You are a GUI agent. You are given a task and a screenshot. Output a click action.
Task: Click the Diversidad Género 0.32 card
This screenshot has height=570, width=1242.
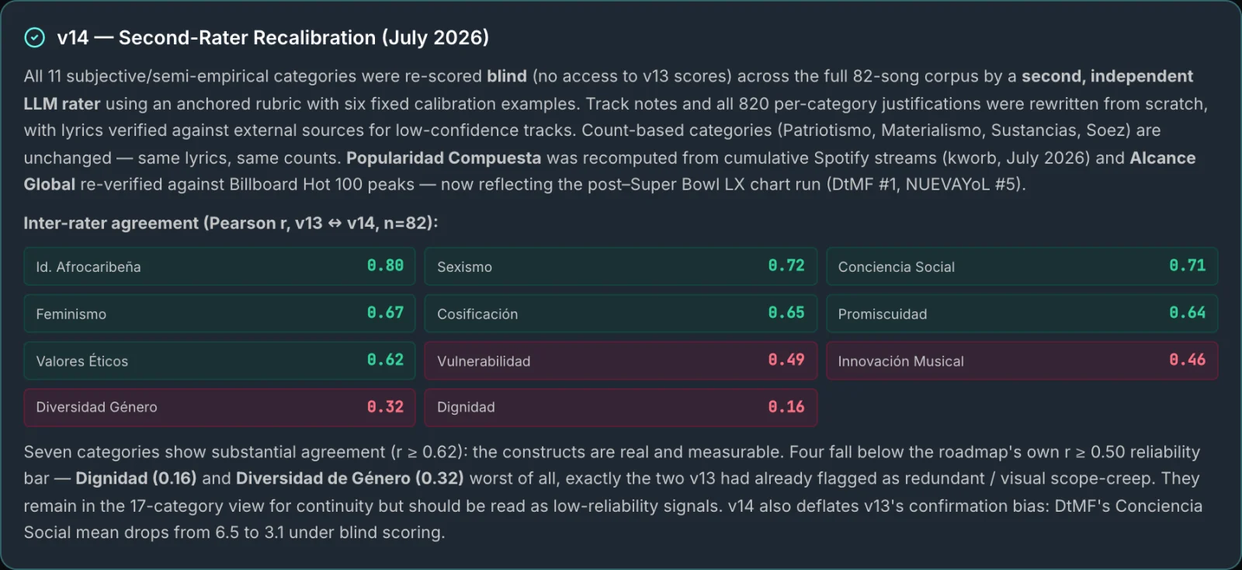coord(220,408)
